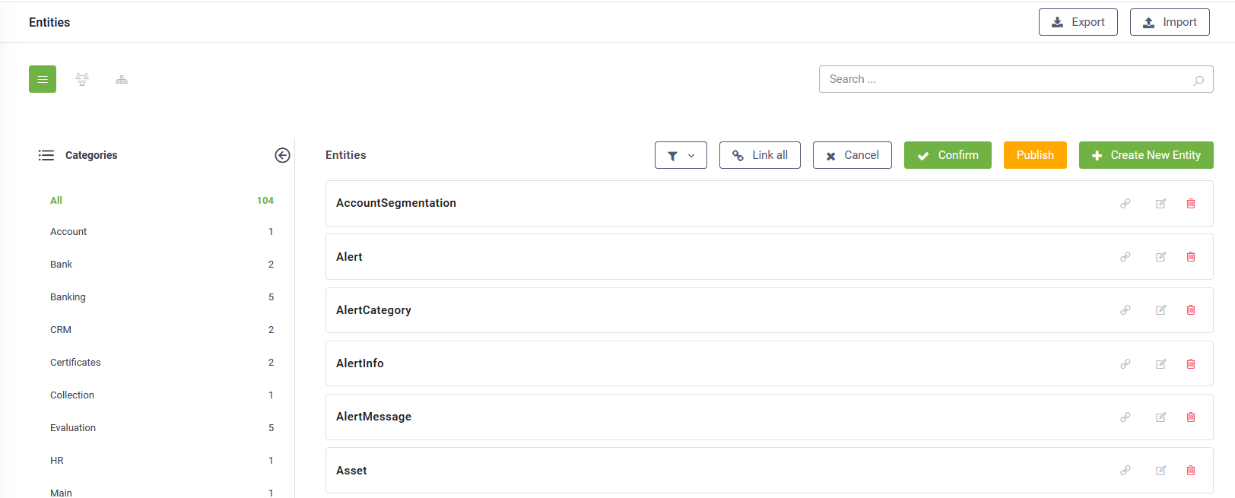Viewport: 1235px width, 498px height.
Task: Edit the AlertMessage entity
Action: [1160, 417]
